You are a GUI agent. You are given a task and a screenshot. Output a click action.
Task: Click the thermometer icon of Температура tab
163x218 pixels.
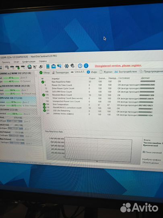click(54, 73)
